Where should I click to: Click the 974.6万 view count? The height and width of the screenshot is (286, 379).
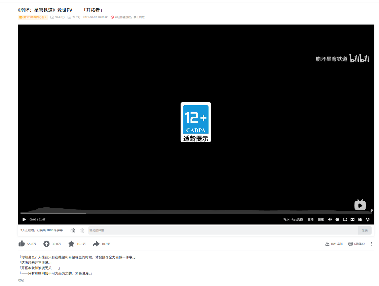[58, 17]
